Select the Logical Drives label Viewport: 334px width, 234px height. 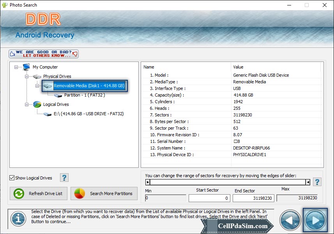(56, 104)
